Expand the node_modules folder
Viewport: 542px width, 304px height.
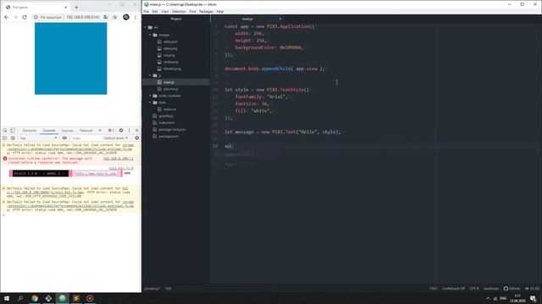151,95
